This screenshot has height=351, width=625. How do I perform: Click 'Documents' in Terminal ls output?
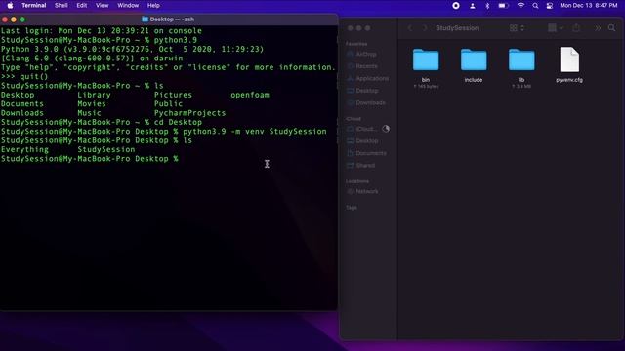[22, 104]
